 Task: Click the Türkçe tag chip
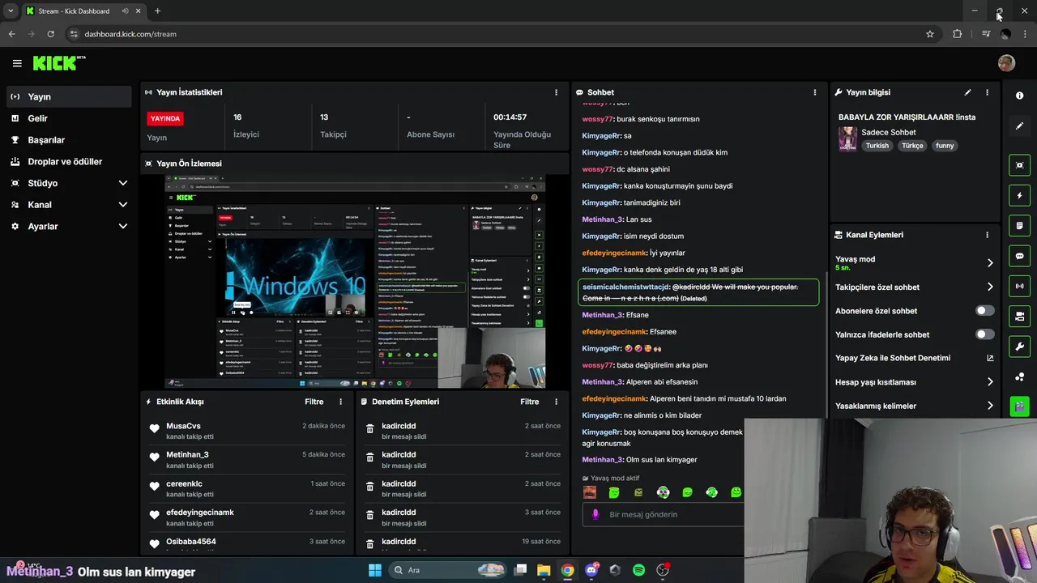[x=912, y=146]
